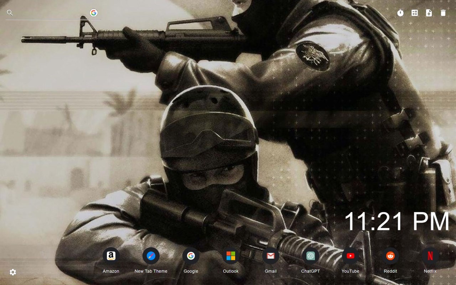Screen dimensions: 456x285
Task: Click the search magnifier icon
Action: 10,13
